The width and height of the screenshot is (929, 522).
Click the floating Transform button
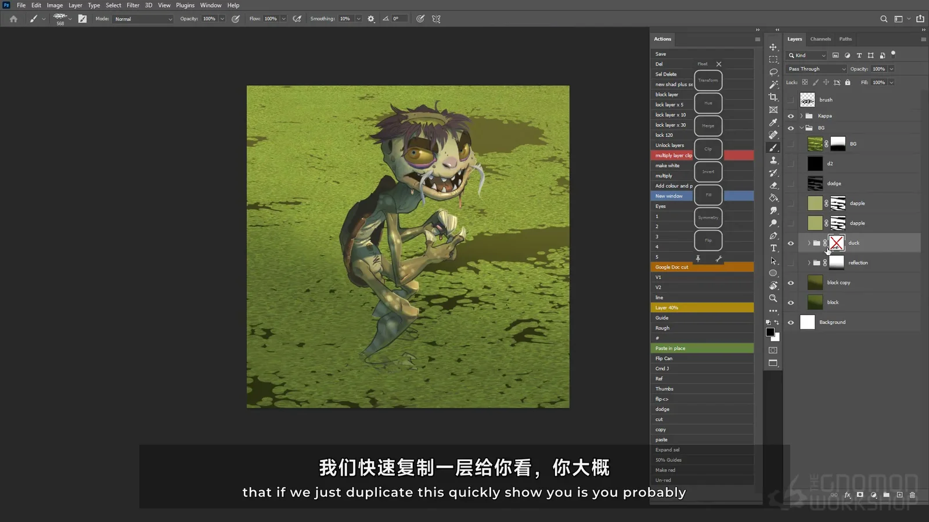tap(708, 81)
